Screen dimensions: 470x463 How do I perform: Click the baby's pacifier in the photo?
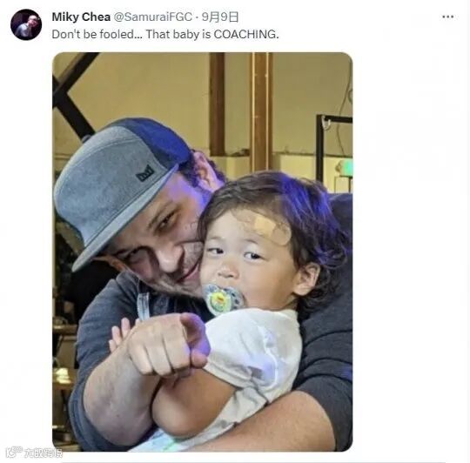223,299
